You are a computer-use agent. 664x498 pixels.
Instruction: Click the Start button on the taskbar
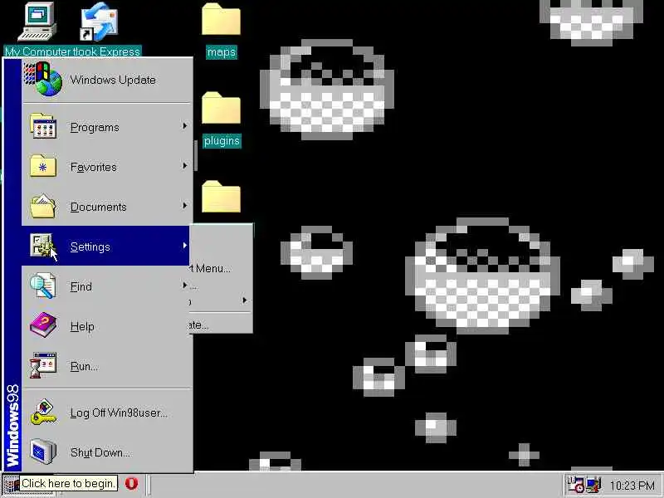pyautogui.click(x=10, y=484)
